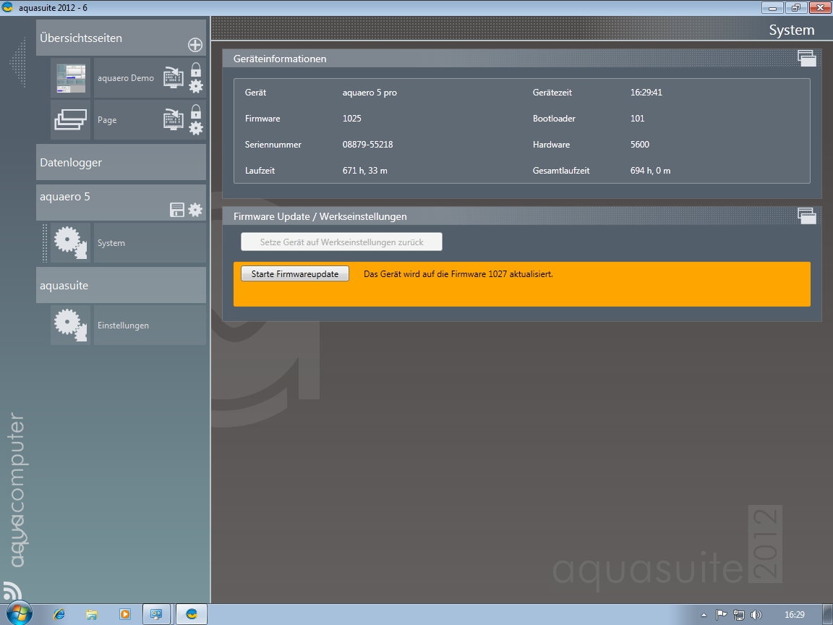
Task: Open the Windows Start menu
Action: (x=19, y=614)
